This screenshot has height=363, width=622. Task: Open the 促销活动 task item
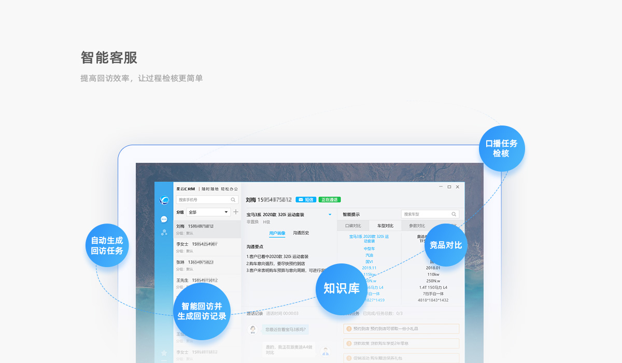click(401, 358)
